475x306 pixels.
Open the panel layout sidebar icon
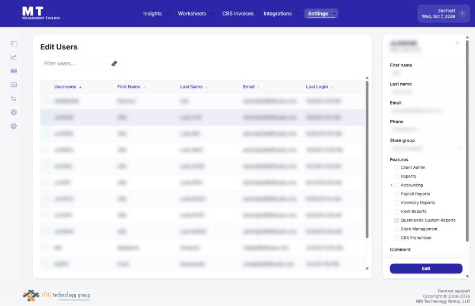14,43
